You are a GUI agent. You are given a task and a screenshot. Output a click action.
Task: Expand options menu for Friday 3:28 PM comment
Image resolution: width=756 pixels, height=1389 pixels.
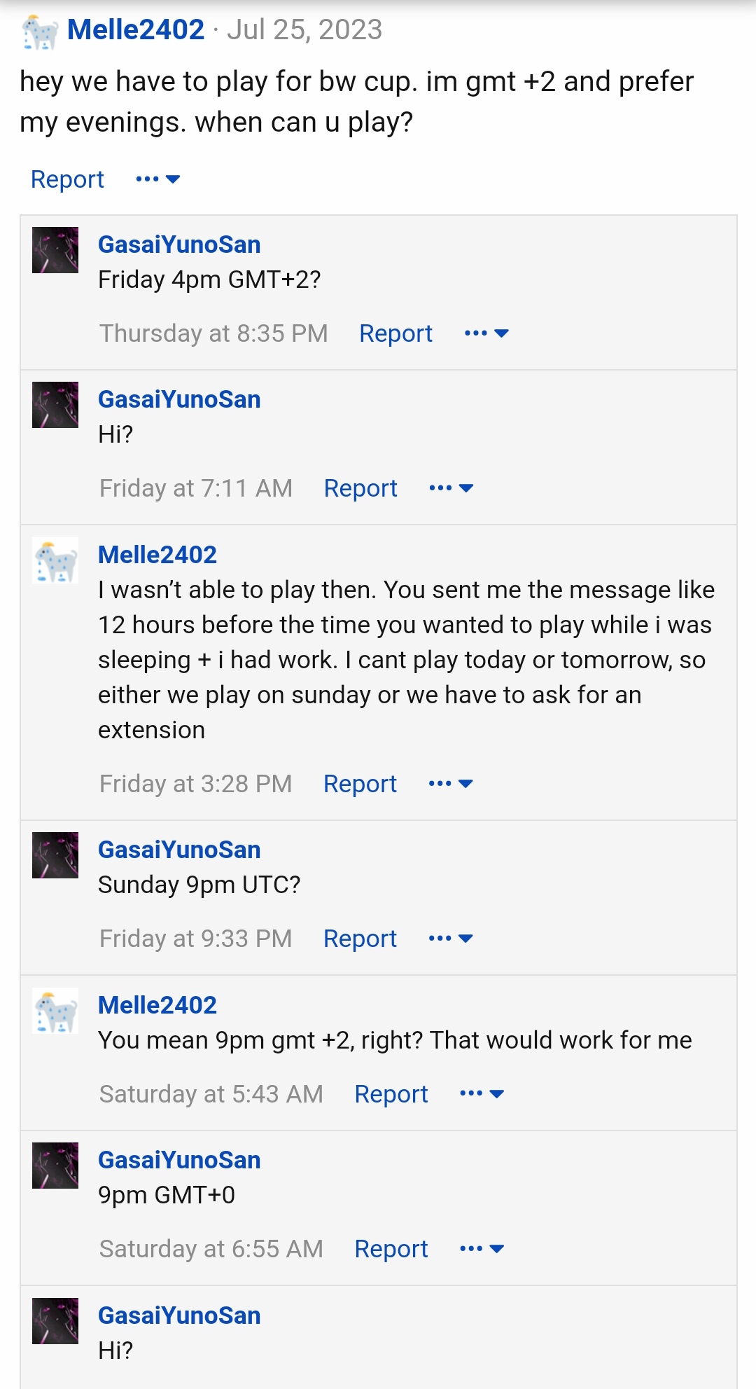tap(451, 784)
